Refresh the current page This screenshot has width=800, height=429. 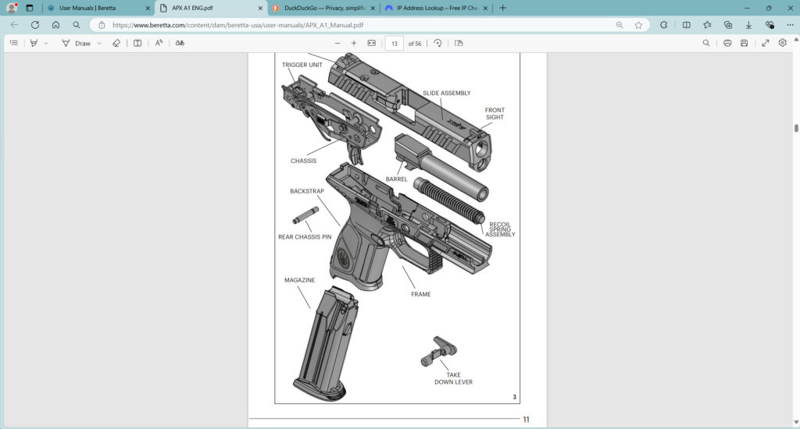point(35,24)
